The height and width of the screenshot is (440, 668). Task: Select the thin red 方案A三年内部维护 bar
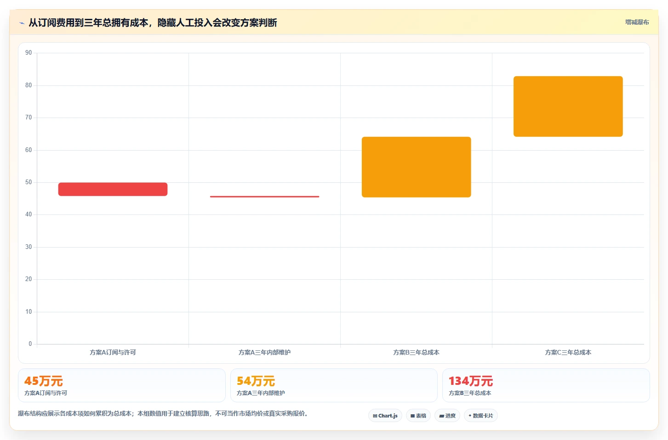click(x=264, y=197)
